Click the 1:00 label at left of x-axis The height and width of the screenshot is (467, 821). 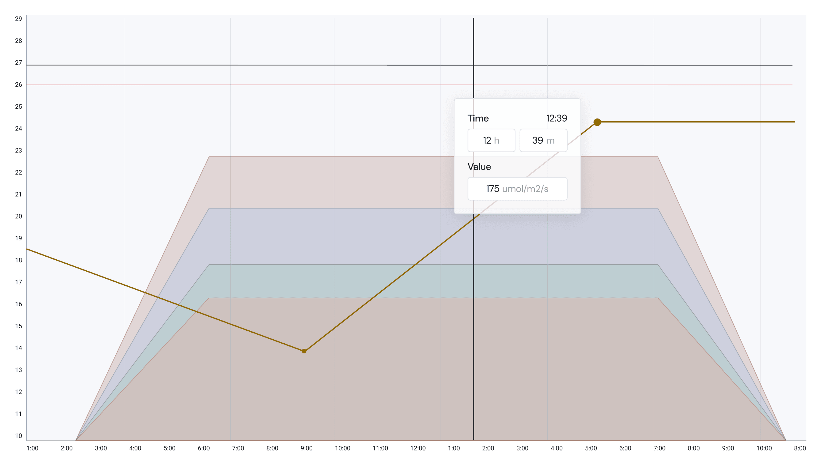(32, 448)
